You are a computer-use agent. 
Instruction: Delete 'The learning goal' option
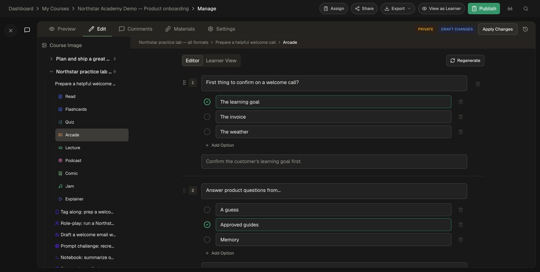(x=461, y=102)
